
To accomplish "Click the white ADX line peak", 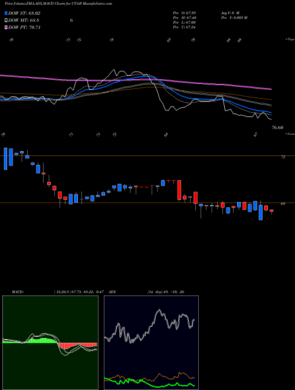I will tap(159, 311).
